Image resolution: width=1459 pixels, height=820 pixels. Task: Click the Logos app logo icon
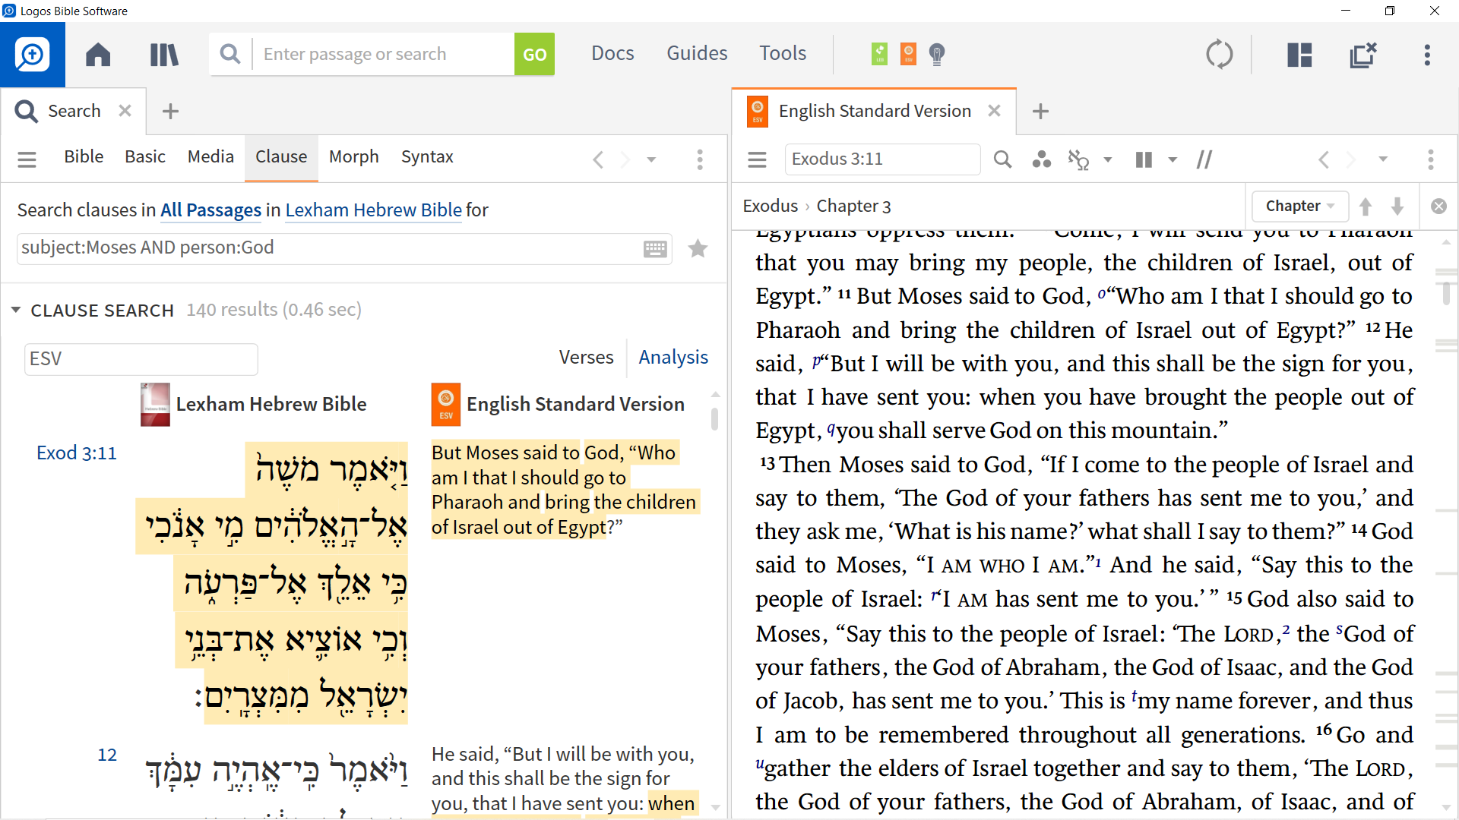click(33, 54)
